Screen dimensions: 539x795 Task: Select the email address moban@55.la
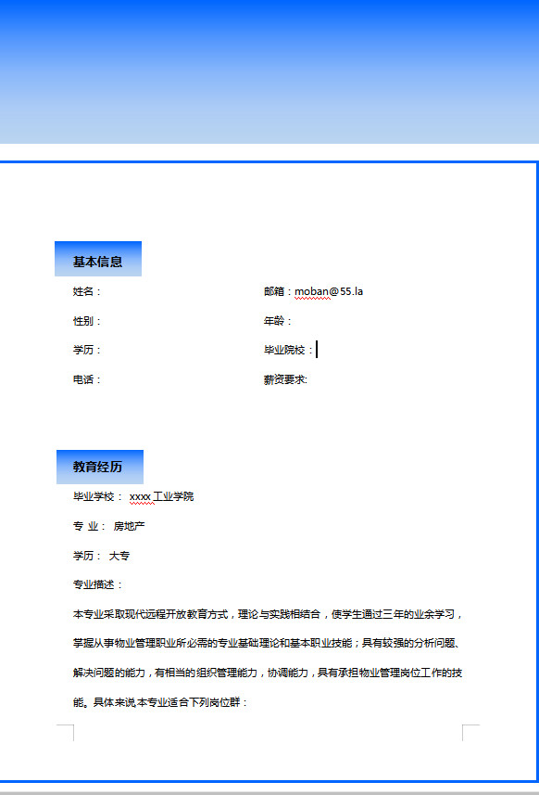click(329, 291)
